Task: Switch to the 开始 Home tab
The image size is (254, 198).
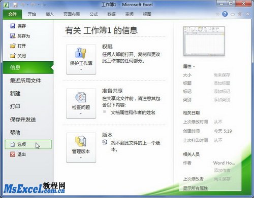Action: coord(32,14)
